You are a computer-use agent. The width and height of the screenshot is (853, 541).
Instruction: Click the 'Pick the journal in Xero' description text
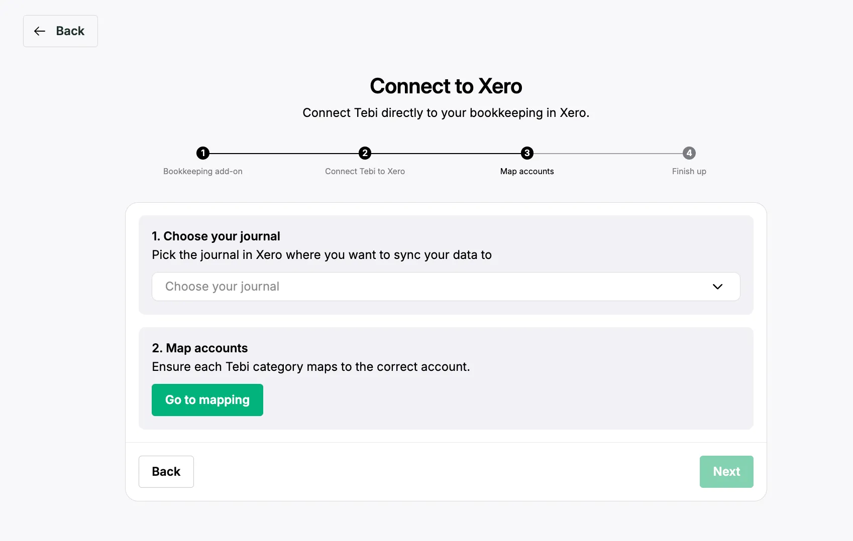coord(322,255)
